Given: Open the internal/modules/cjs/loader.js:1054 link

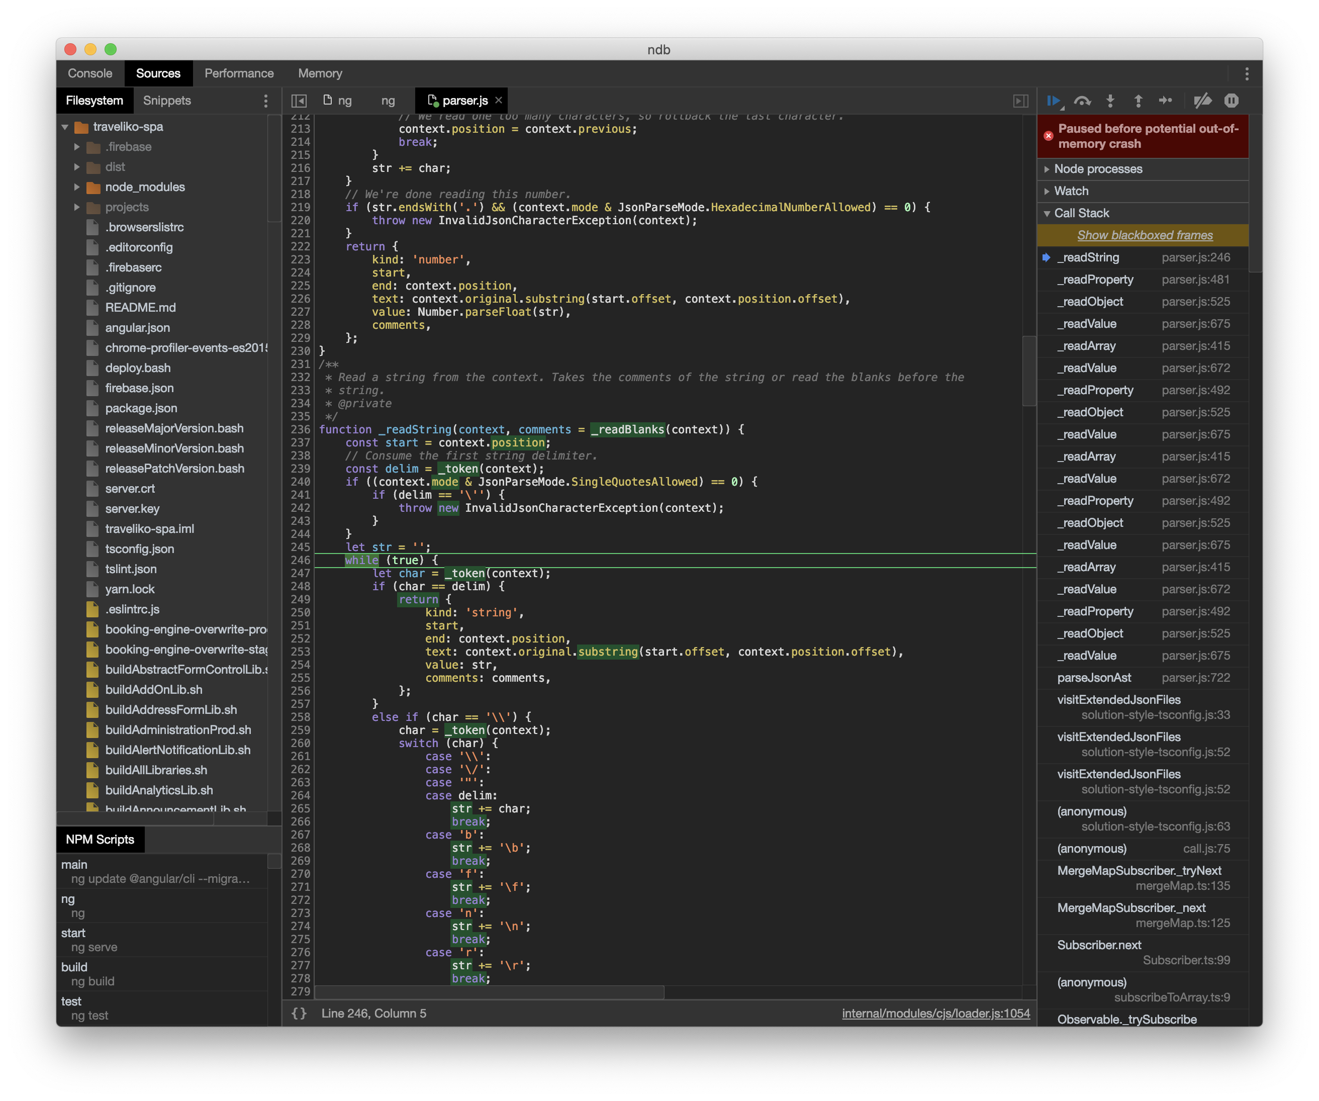Looking at the screenshot, I should tap(936, 1013).
